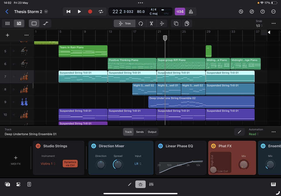
Task: Show the Plug-ins view dial icon
Action: pos(140,184)
